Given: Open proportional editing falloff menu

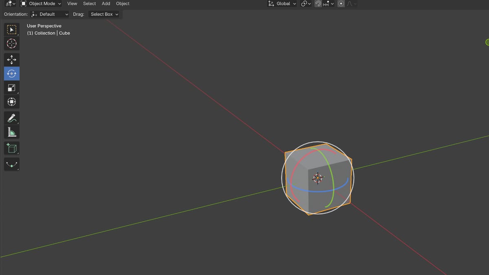Looking at the screenshot, I should 352,4.
